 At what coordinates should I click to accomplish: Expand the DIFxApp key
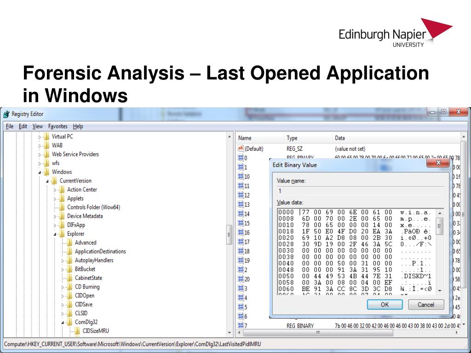[55, 225]
